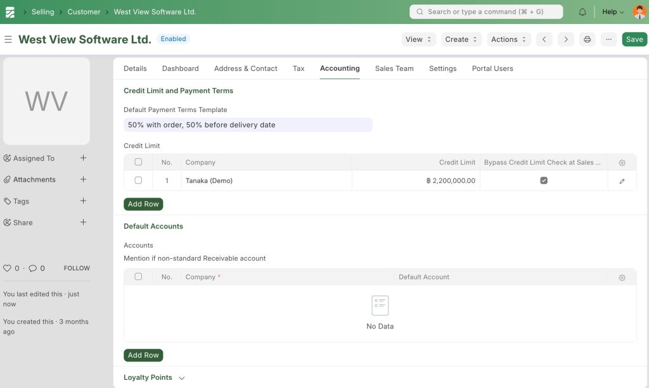Click the ฿ 2,200,000.00 credit limit value
The image size is (649, 388).
click(x=451, y=180)
